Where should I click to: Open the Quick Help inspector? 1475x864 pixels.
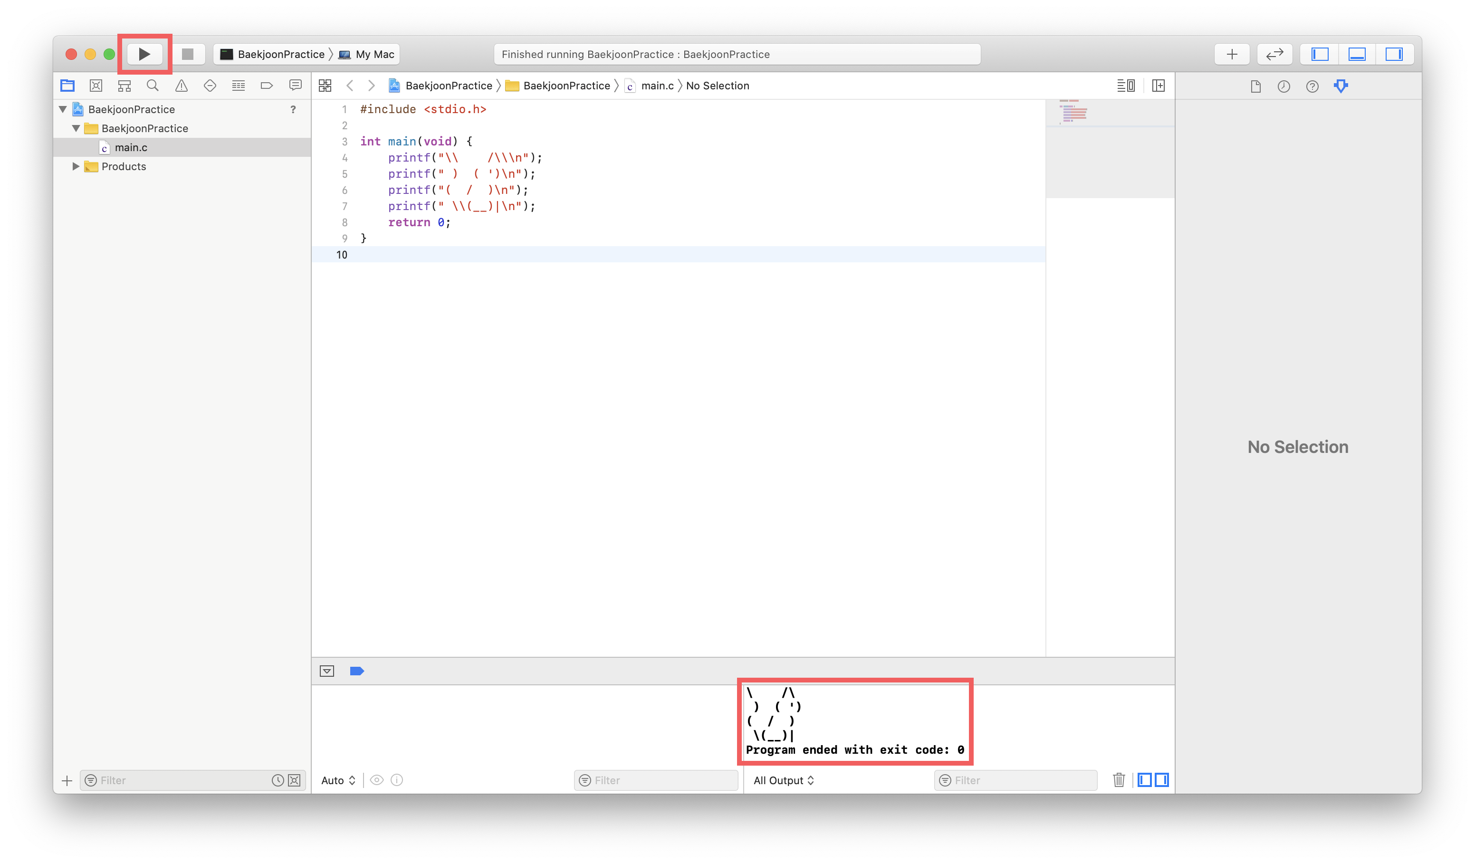(x=1312, y=86)
